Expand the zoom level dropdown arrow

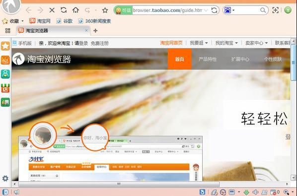coord(293,192)
